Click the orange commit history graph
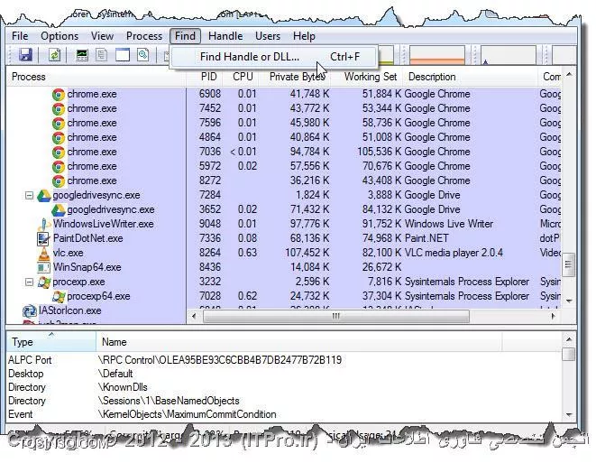Image resolution: width=596 pixels, height=463 pixels. coord(437,55)
